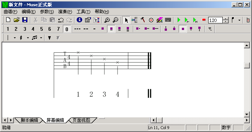This screenshot has width=252, height=132.
Task: Click the green play H icon
Action: pyautogui.click(x=195, y=20)
